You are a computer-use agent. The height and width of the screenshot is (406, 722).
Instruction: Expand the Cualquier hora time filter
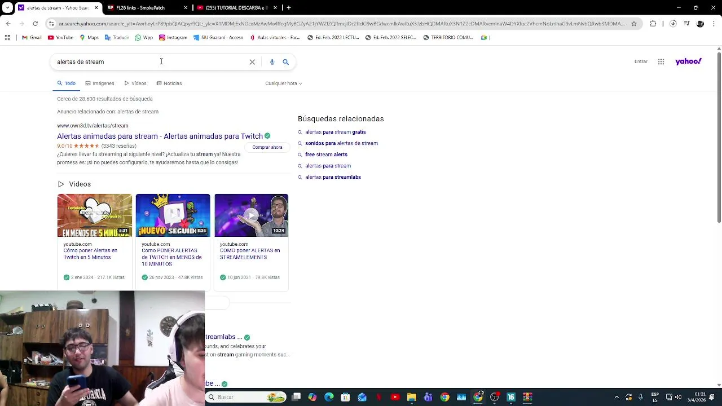pos(284,83)
